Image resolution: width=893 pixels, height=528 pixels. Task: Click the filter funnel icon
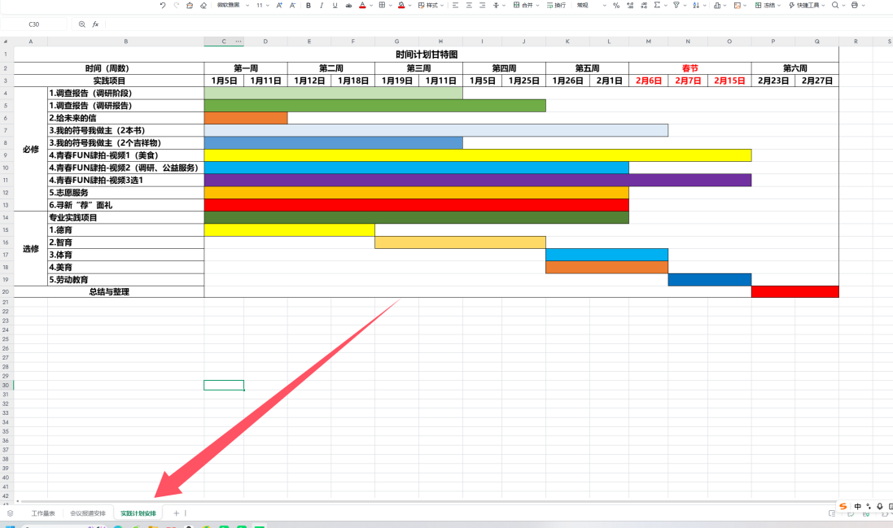676,6
